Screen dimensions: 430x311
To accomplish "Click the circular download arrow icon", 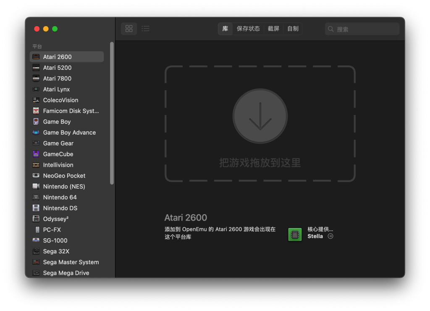I will [260, 116].
